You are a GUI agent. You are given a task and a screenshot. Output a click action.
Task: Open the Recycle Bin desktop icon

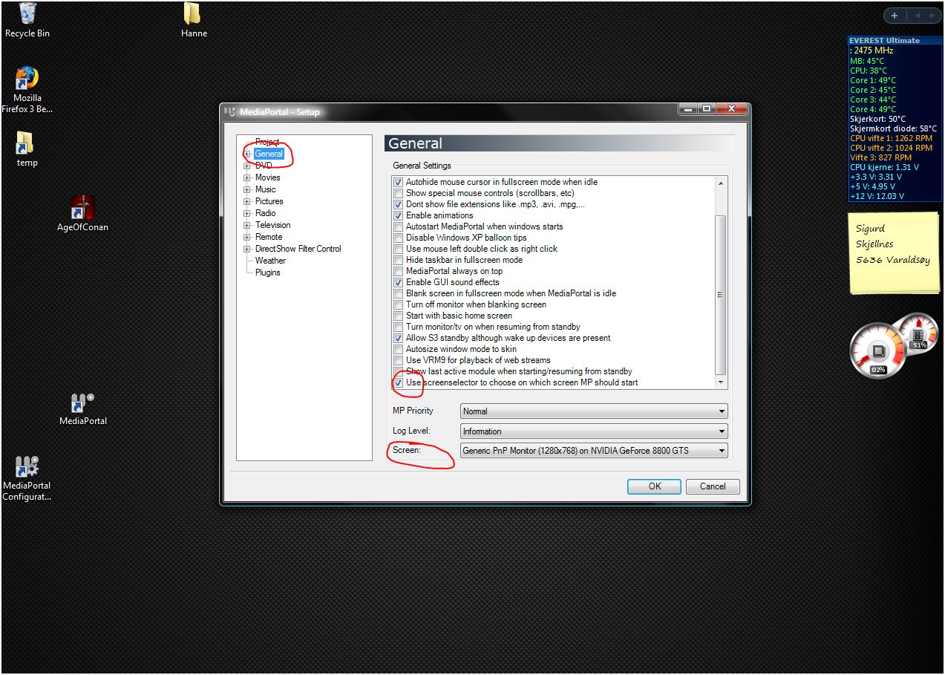[27, 20]
